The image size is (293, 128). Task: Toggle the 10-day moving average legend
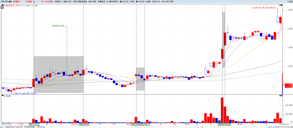point(20,5)
